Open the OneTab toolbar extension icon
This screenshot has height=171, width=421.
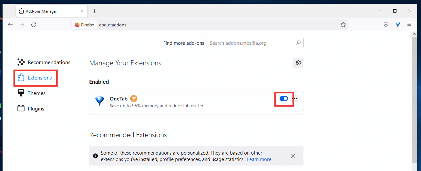398,24
